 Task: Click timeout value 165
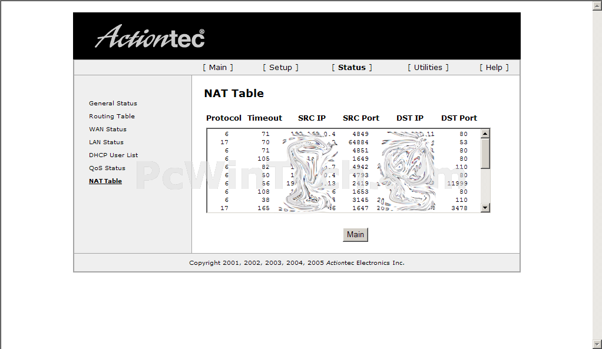point(263,208)
